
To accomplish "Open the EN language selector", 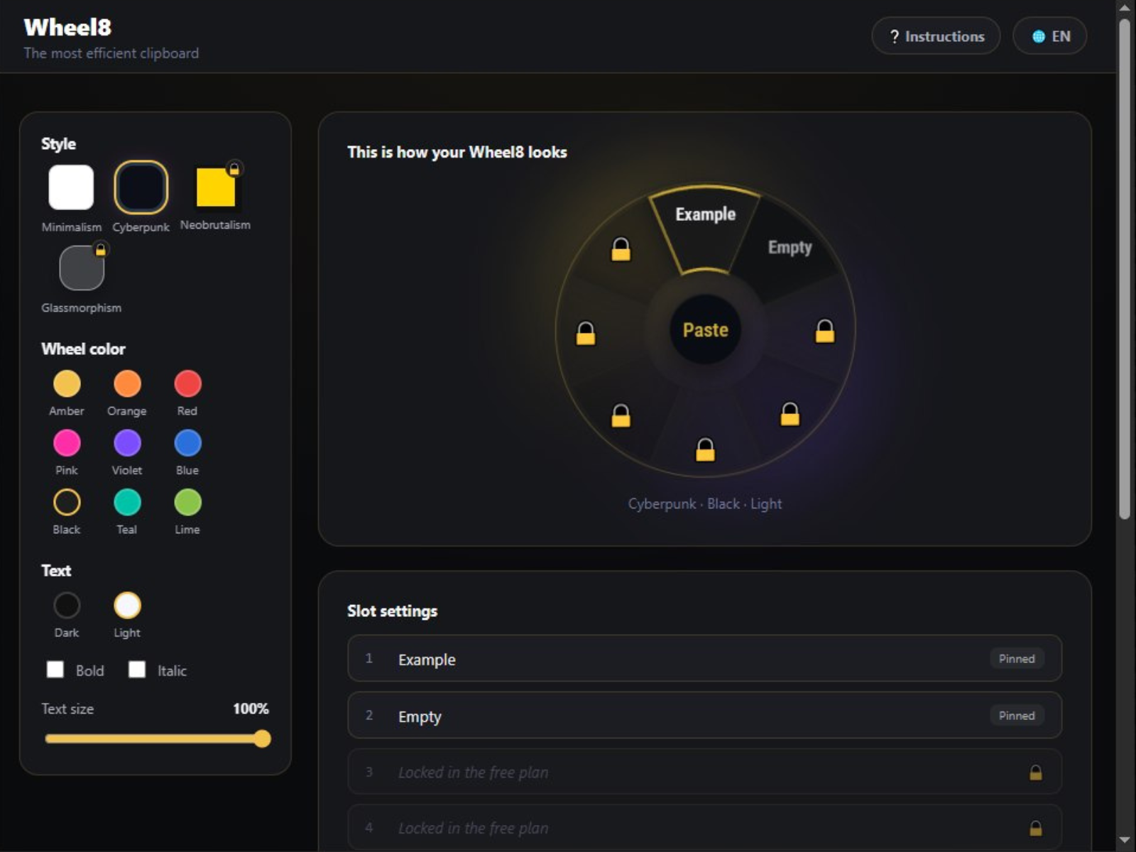I will (1050, 36).
